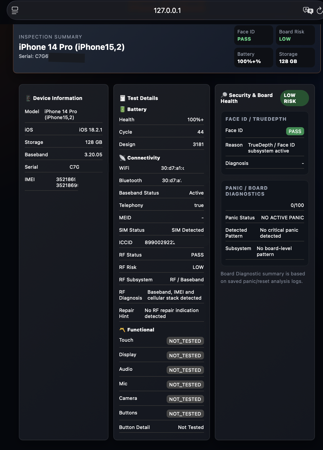Click the Buttons NOT_TESTED badge
The height and width of the screenshot is (450, 323).
pyautogui.click(x=185, y=414)
